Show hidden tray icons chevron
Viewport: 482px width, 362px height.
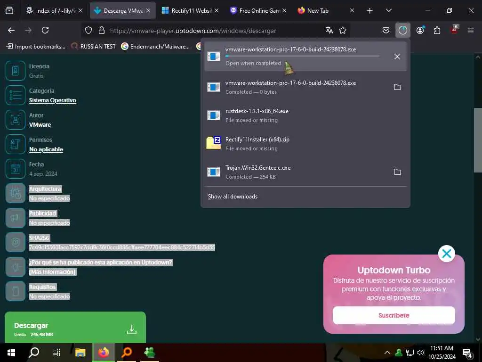(387, 353)
